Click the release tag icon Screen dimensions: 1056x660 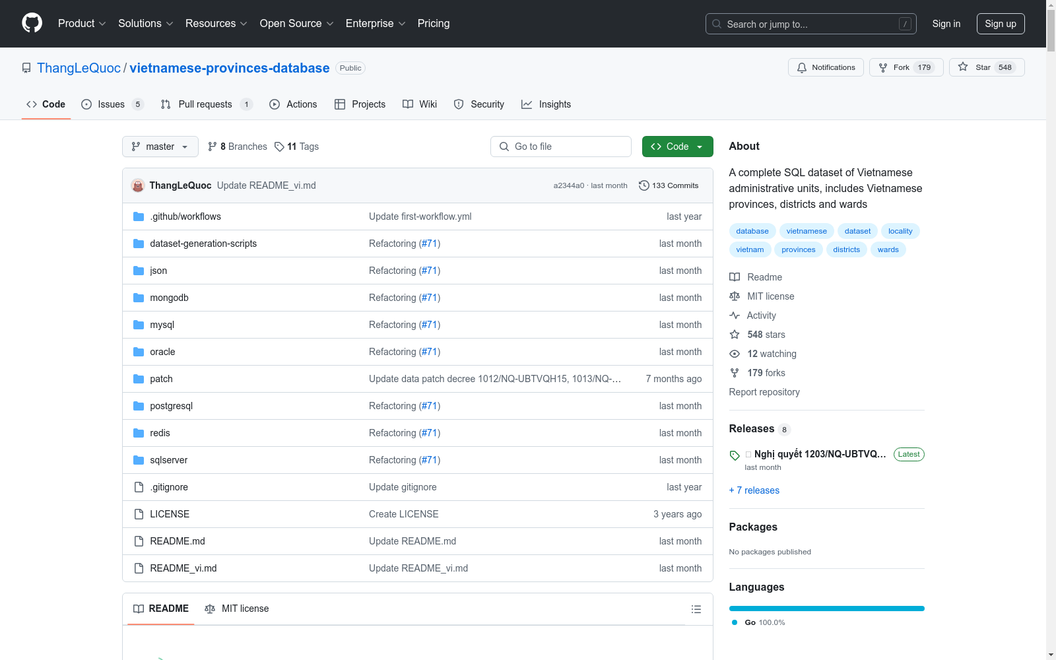735,455
